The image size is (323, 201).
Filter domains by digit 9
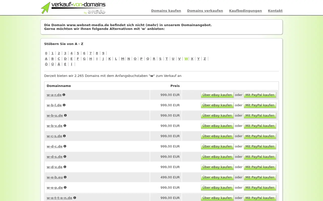[103, 53]
